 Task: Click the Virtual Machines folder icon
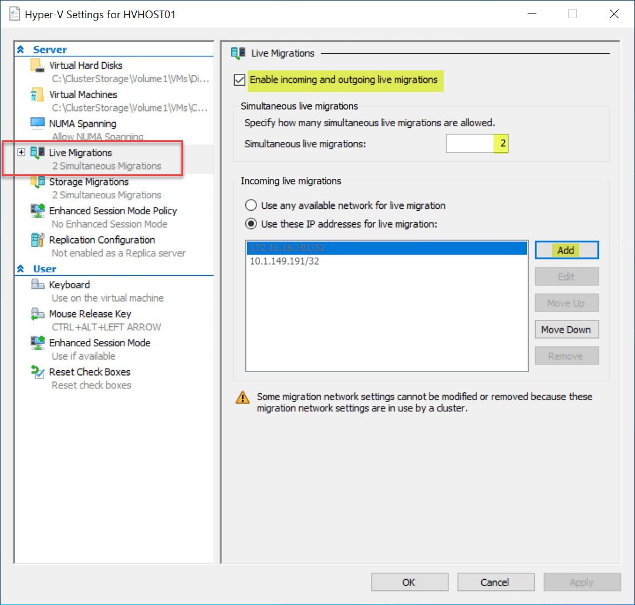coord(37,94)
